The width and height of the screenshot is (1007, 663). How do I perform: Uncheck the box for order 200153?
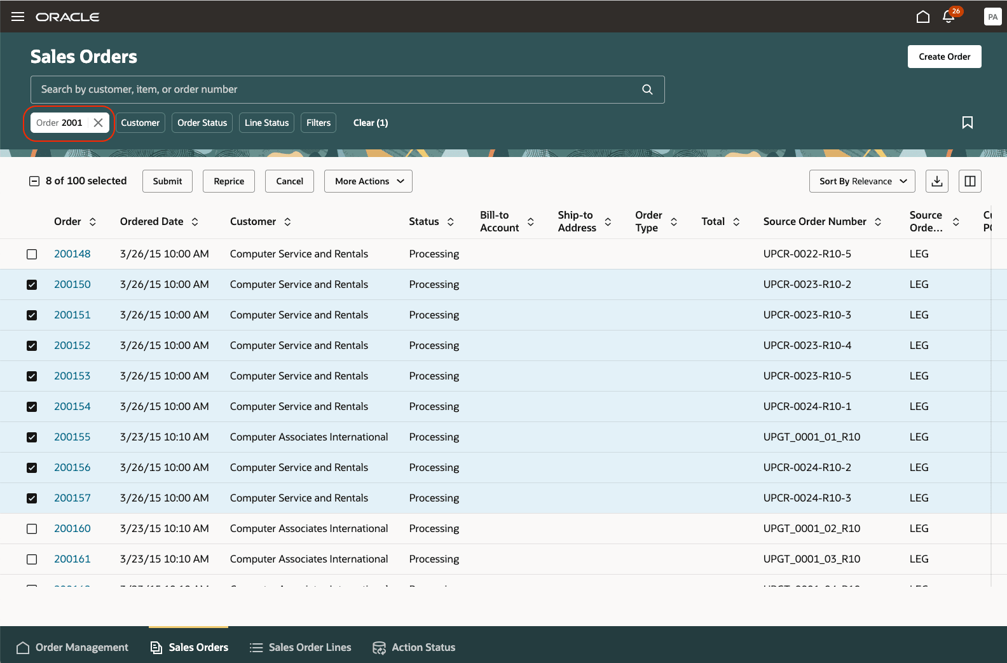coord(32,376)
